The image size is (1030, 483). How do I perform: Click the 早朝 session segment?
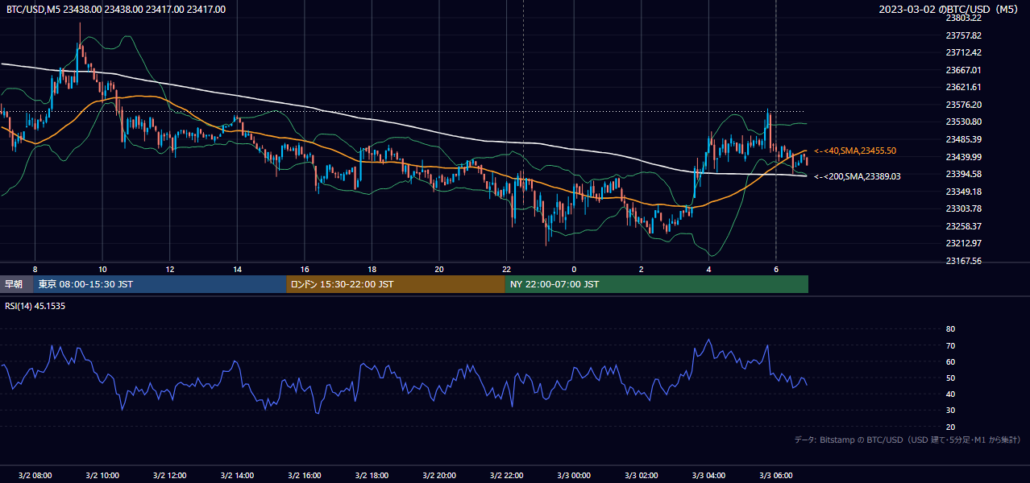point(17,284)
